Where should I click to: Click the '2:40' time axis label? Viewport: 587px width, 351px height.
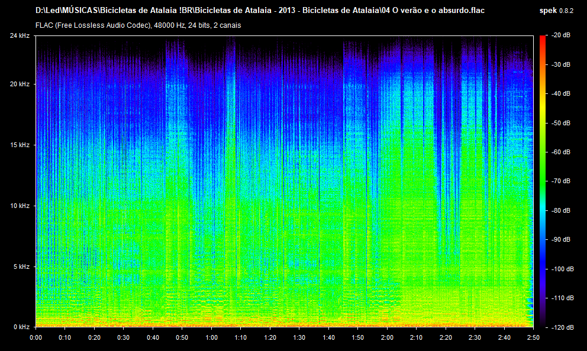[504, 337]
